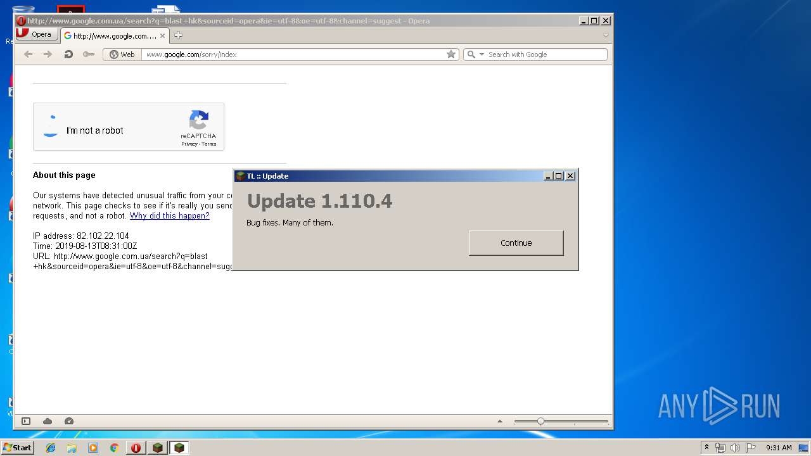Open the Windows Start menu
This screenshot has height=456, width=811.
pos(17,448)
